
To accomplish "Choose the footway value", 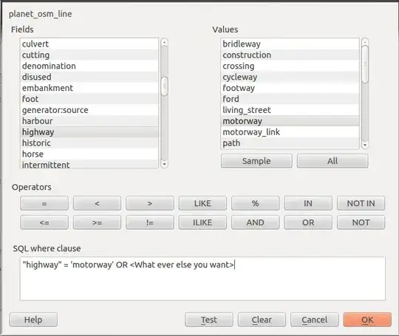I will (290, 88).
